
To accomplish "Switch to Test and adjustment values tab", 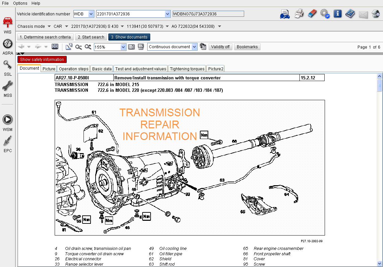I will point(141,69).
